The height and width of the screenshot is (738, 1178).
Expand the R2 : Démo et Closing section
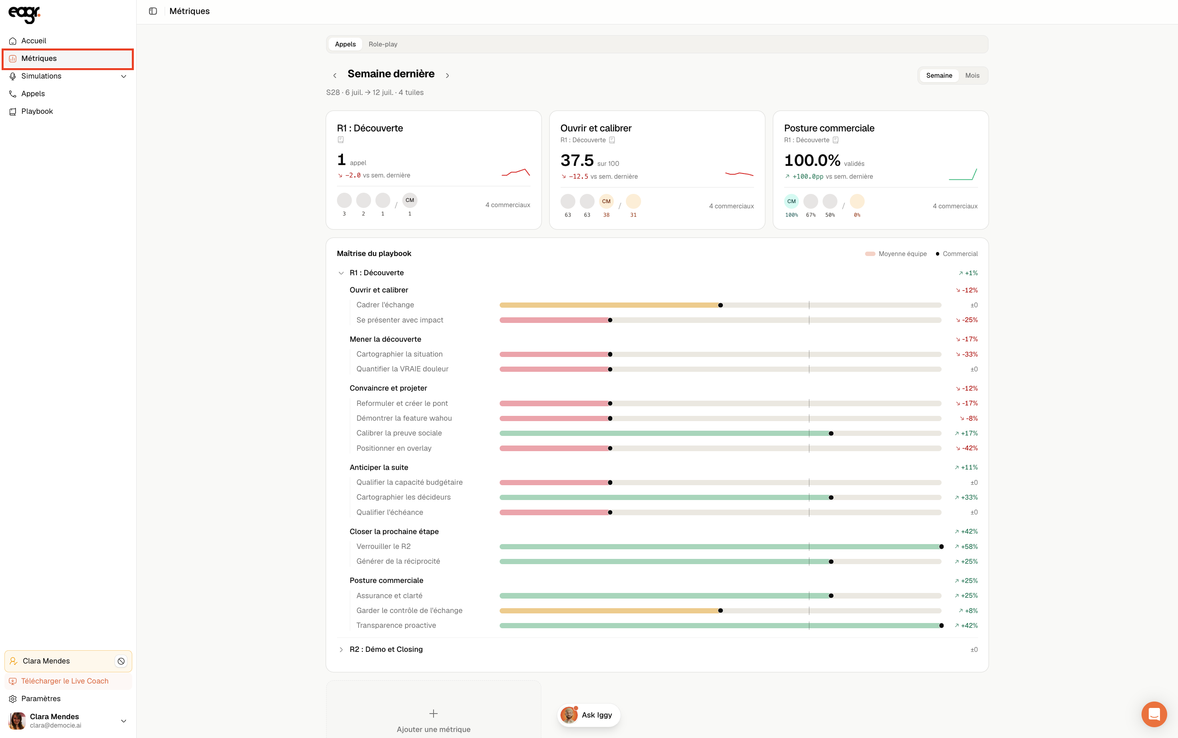[341, 649]
